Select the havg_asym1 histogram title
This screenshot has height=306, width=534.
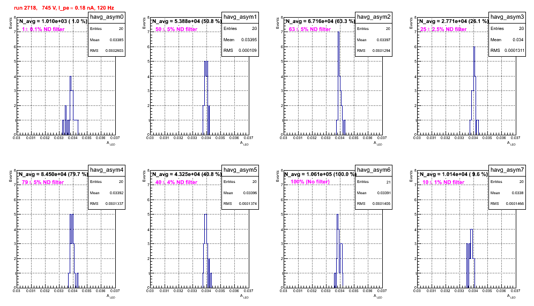click(240, 17)
